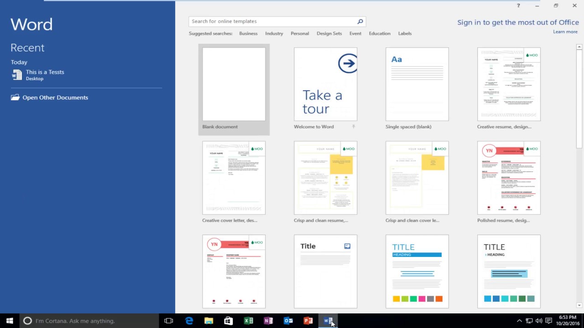Open the Windows Start menu
The height and width of the screenshot is (328, 584).
pyautogui.click(x=10, y=321)
